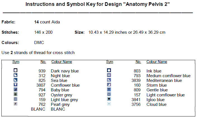Click the 'Cloud blue' colour name
The width and height of the screenshot is (197, 117).
[156, 104]
